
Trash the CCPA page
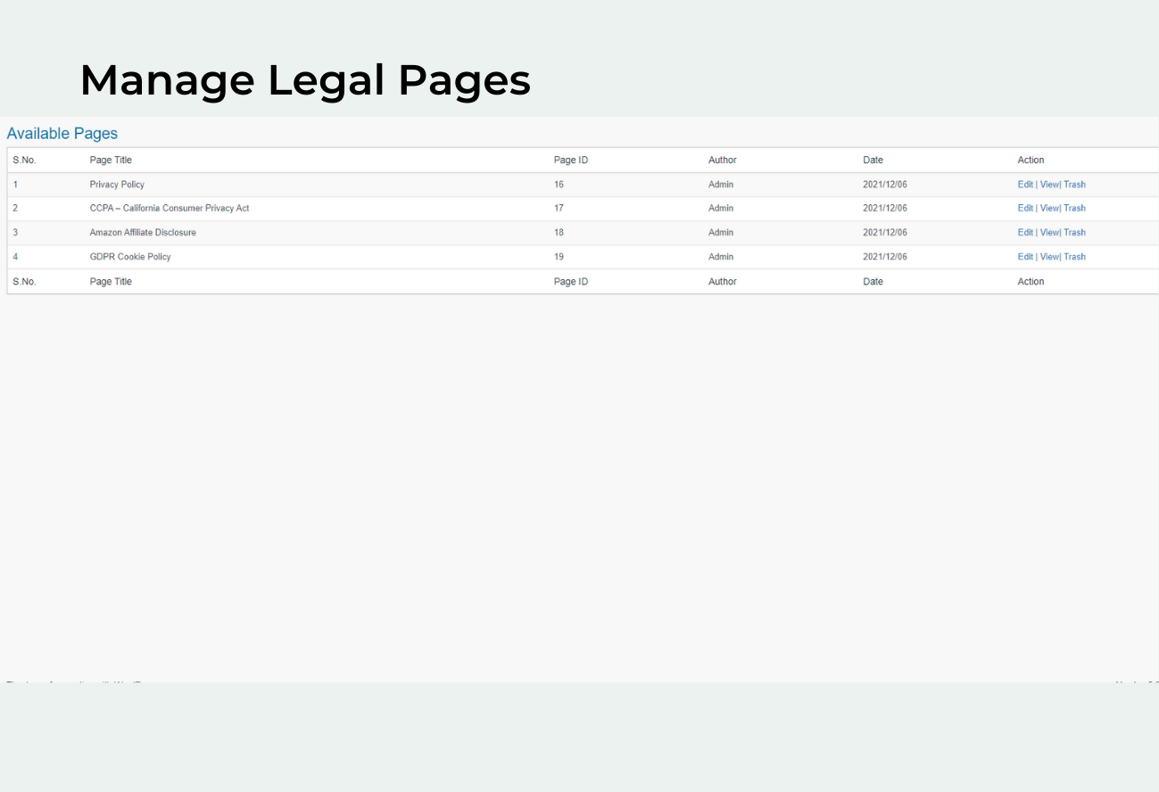1074,208
